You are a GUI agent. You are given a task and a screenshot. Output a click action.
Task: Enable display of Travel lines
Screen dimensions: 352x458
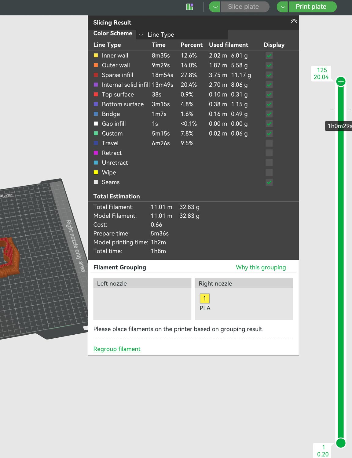click(x=269, y=143)
